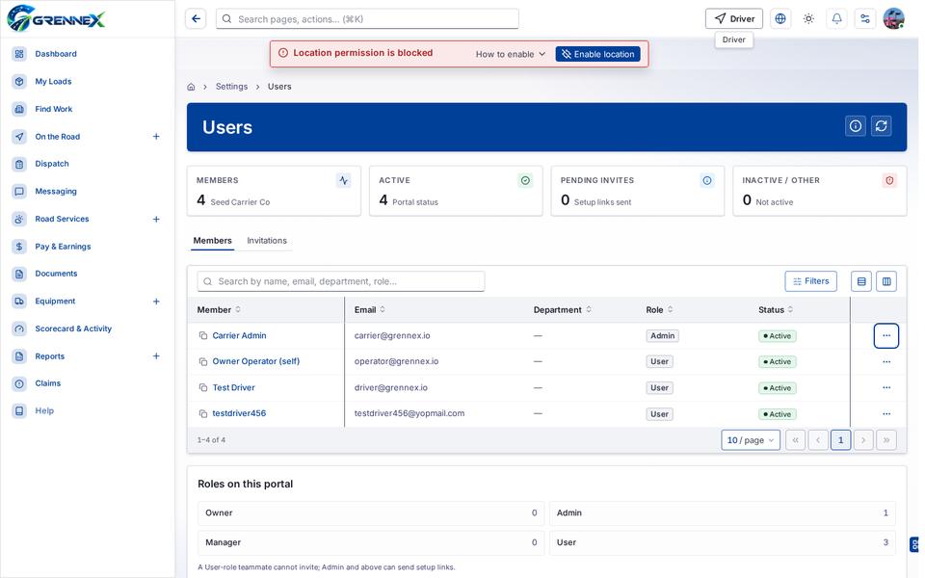The image size is (925, 578).
Task: Focus the member search by name field
Action: point(341,281)
